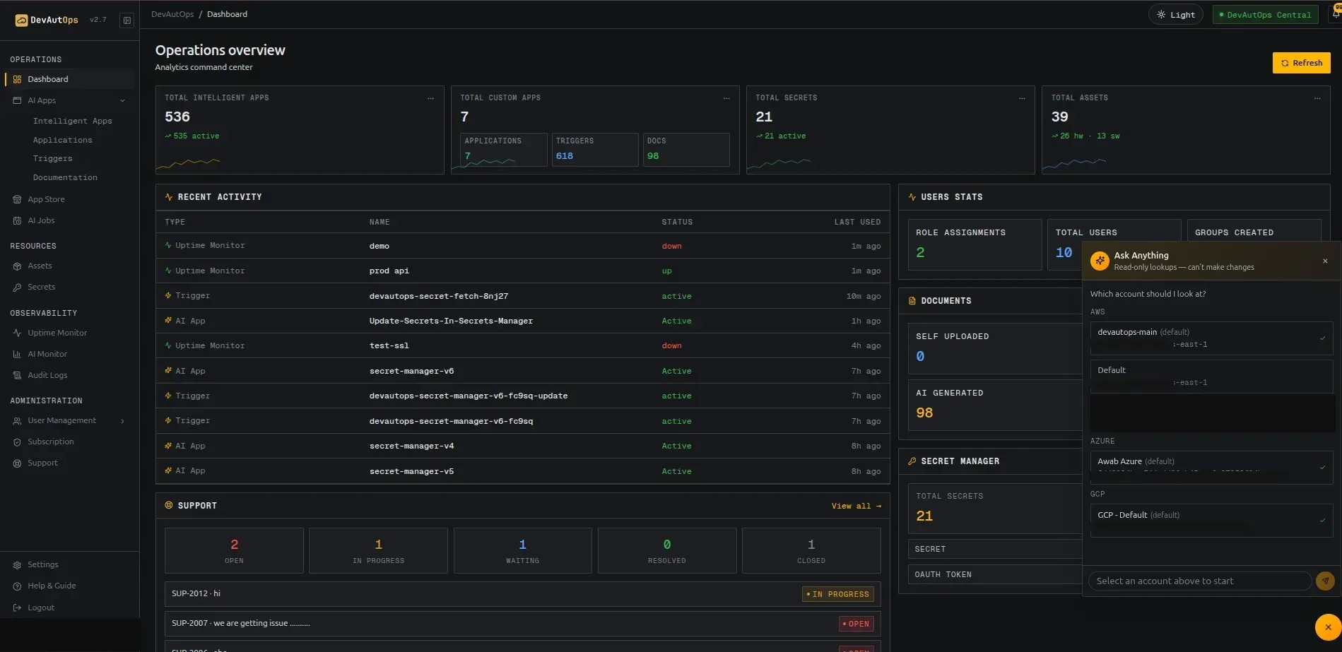Open Documentation in sidebar

point(65,177)
